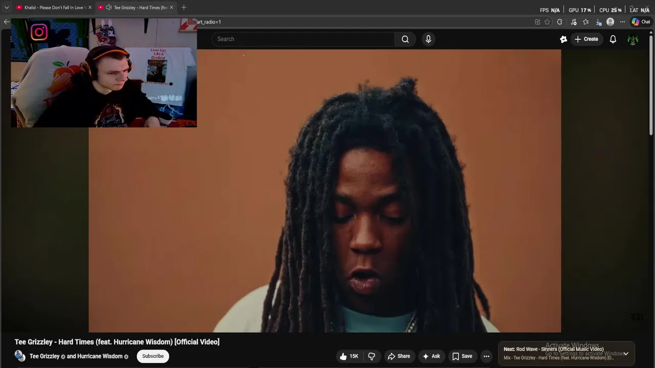Click the Next: Rod Wave - Sinners text

pyautogui.click(x=554, y=350)
